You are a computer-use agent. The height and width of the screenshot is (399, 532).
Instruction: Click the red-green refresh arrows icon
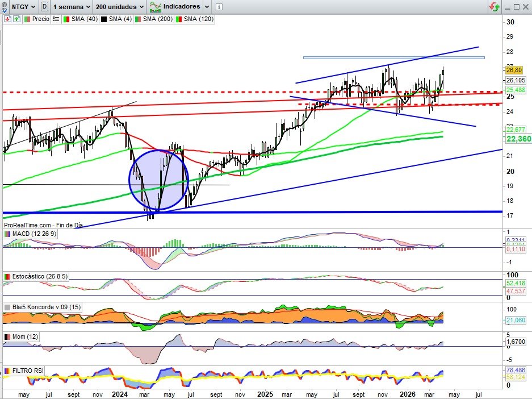[495, 7]
